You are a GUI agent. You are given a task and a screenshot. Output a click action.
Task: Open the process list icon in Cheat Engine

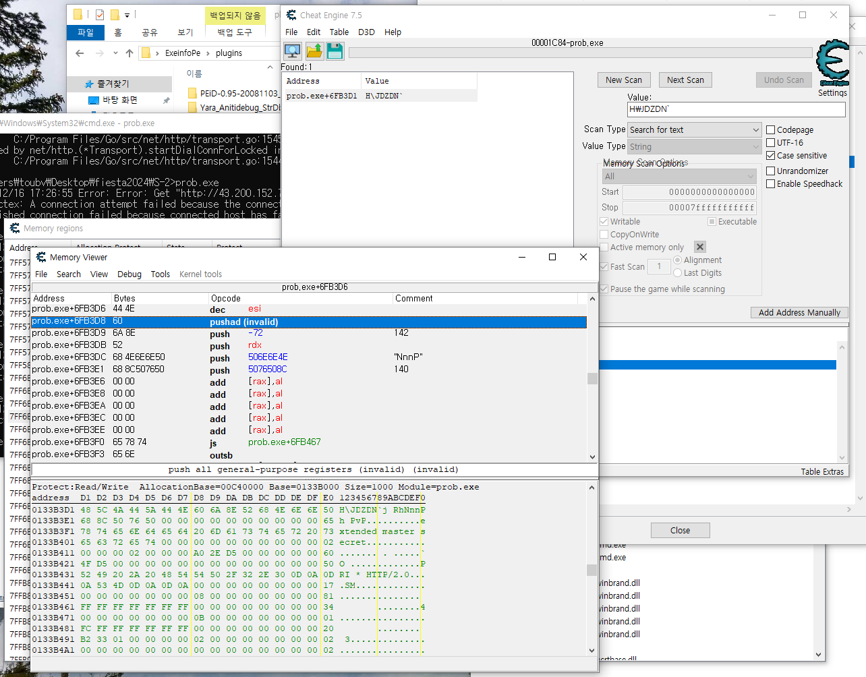(293, 51)
